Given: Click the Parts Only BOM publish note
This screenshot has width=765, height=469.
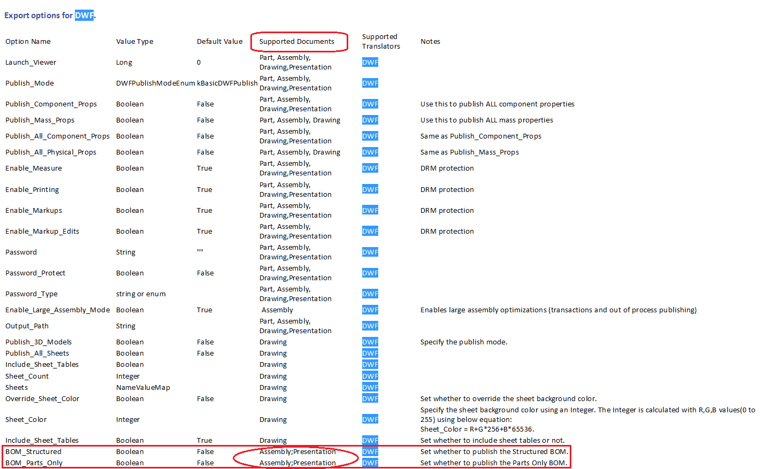Looking at the screenshot, I should point(494,463).
